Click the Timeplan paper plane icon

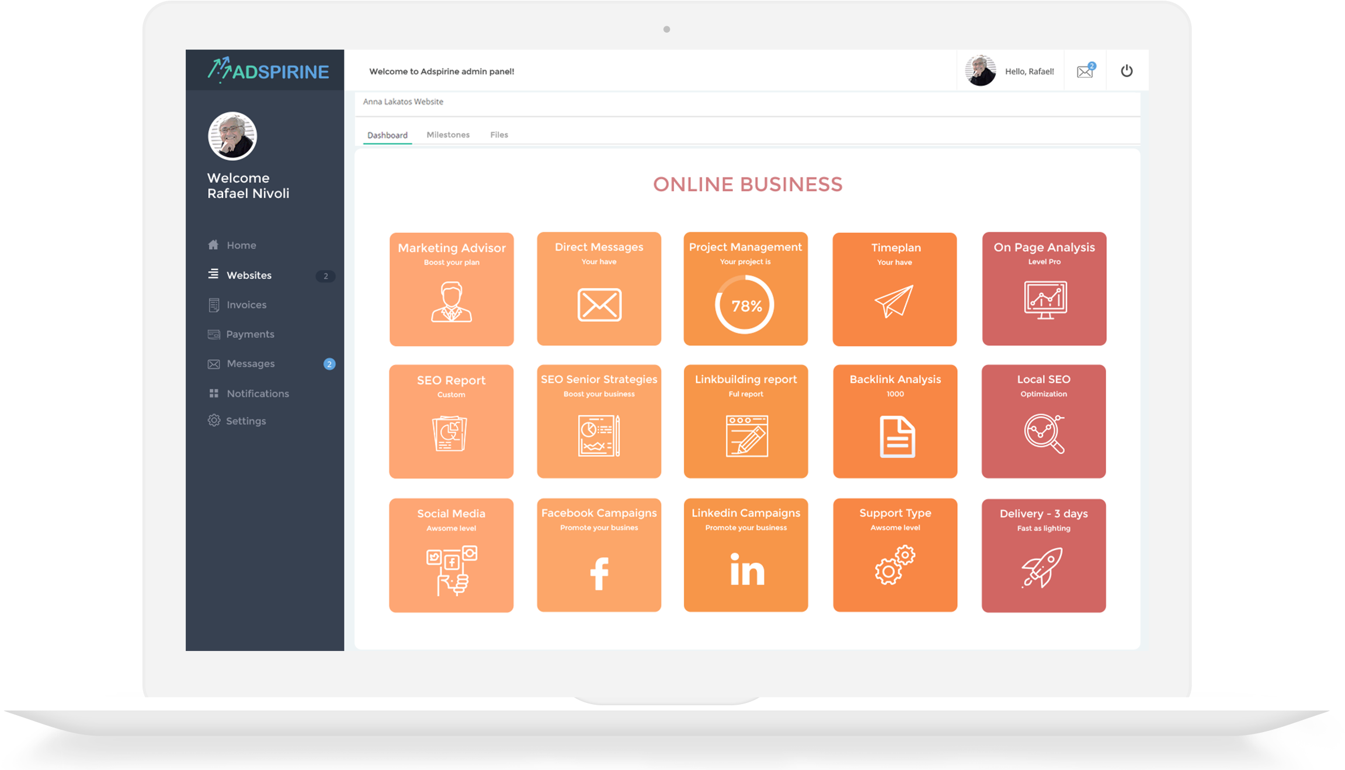coord(894,300)
